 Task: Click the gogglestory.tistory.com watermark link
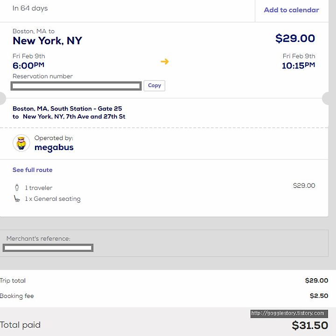coord(289,314)
